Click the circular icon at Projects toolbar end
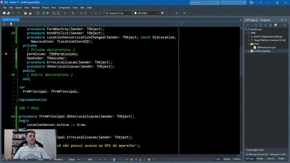 point(285,25)
